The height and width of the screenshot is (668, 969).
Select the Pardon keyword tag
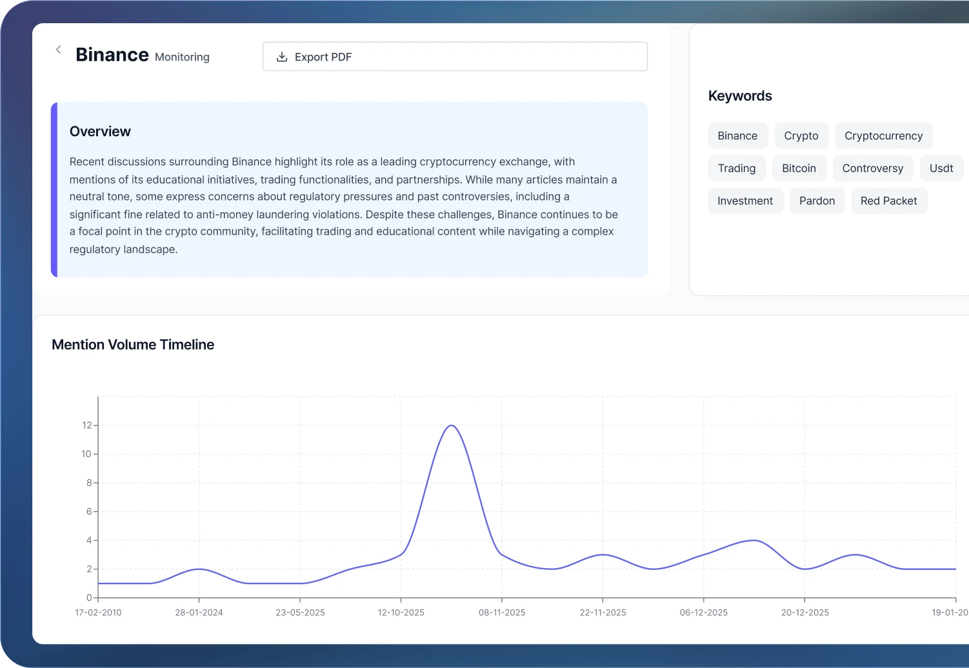[817, 201]
